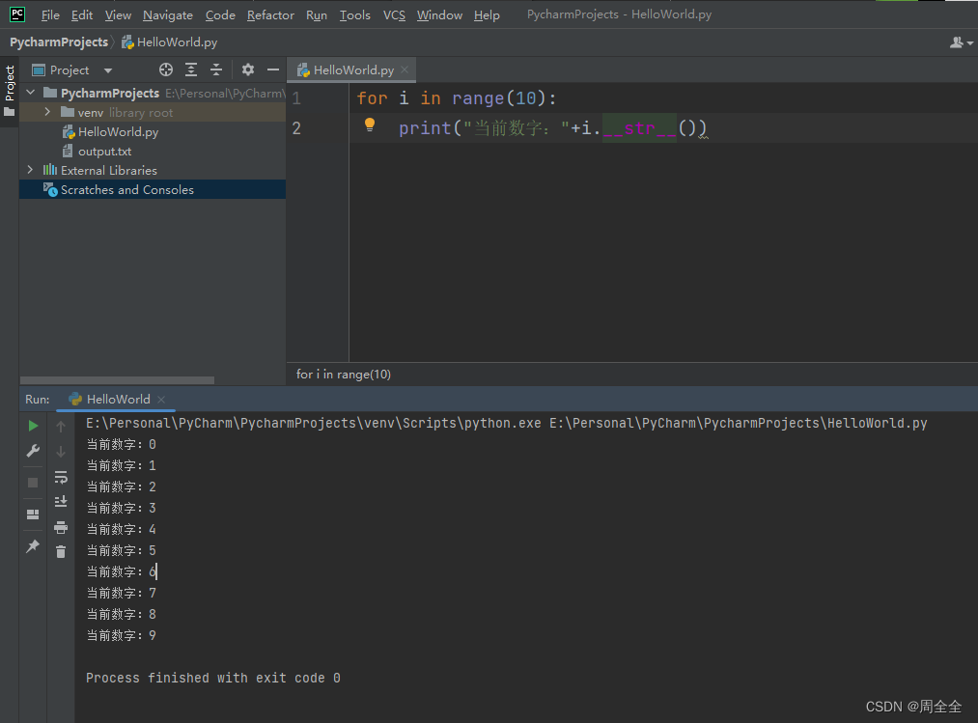Screen dimensions: 978x723
Task: Click the Collapse All icon in Project panel
Action: click(216, 70)
